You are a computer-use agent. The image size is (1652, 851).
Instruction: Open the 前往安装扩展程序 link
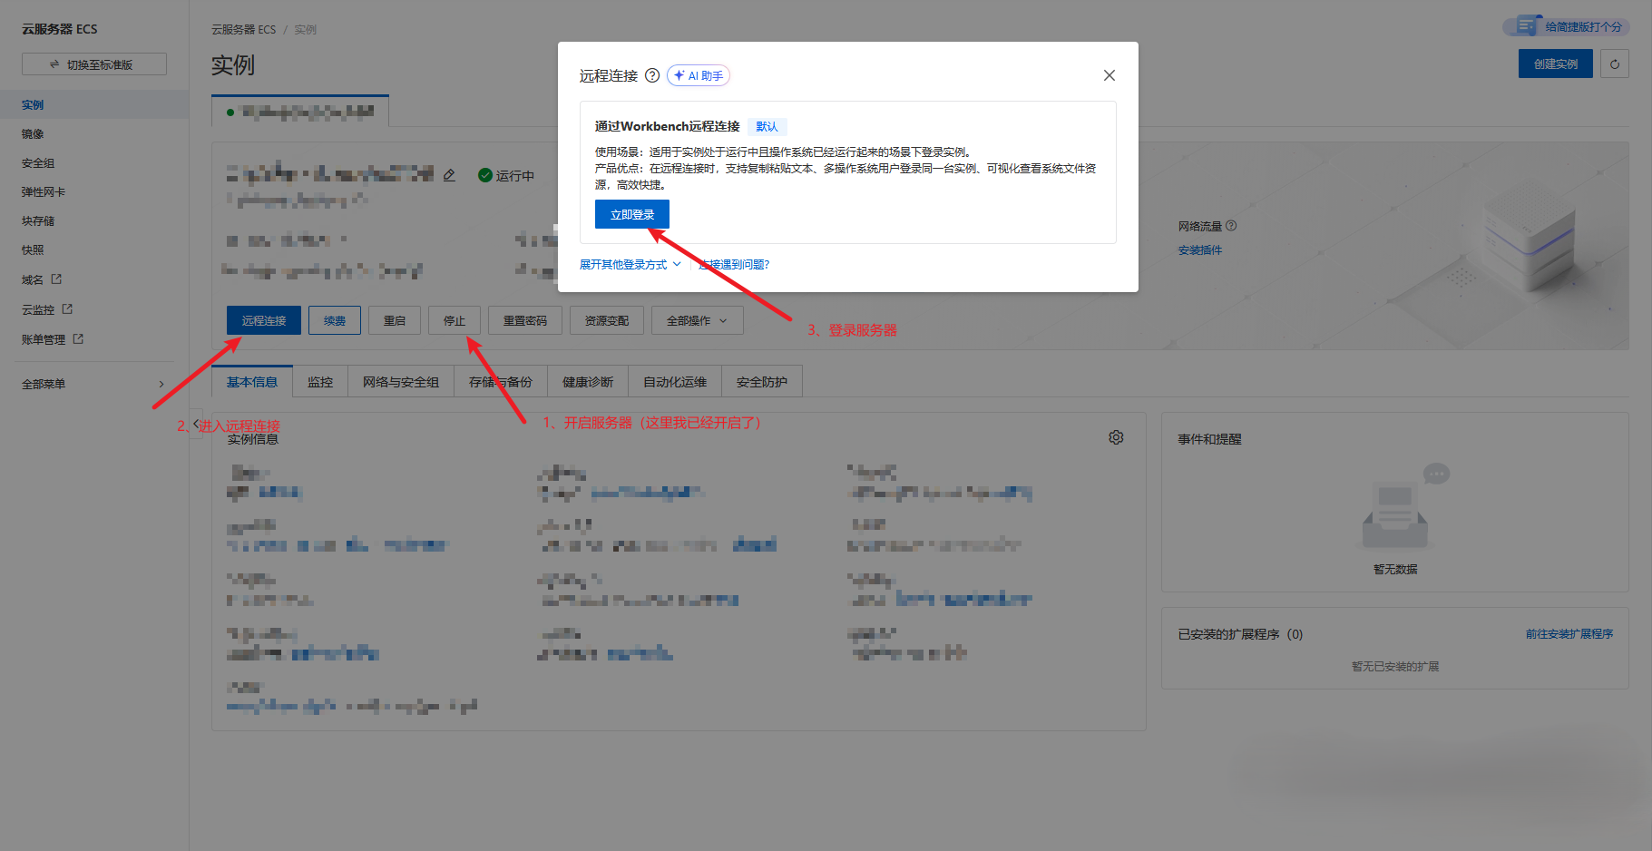1569,633
